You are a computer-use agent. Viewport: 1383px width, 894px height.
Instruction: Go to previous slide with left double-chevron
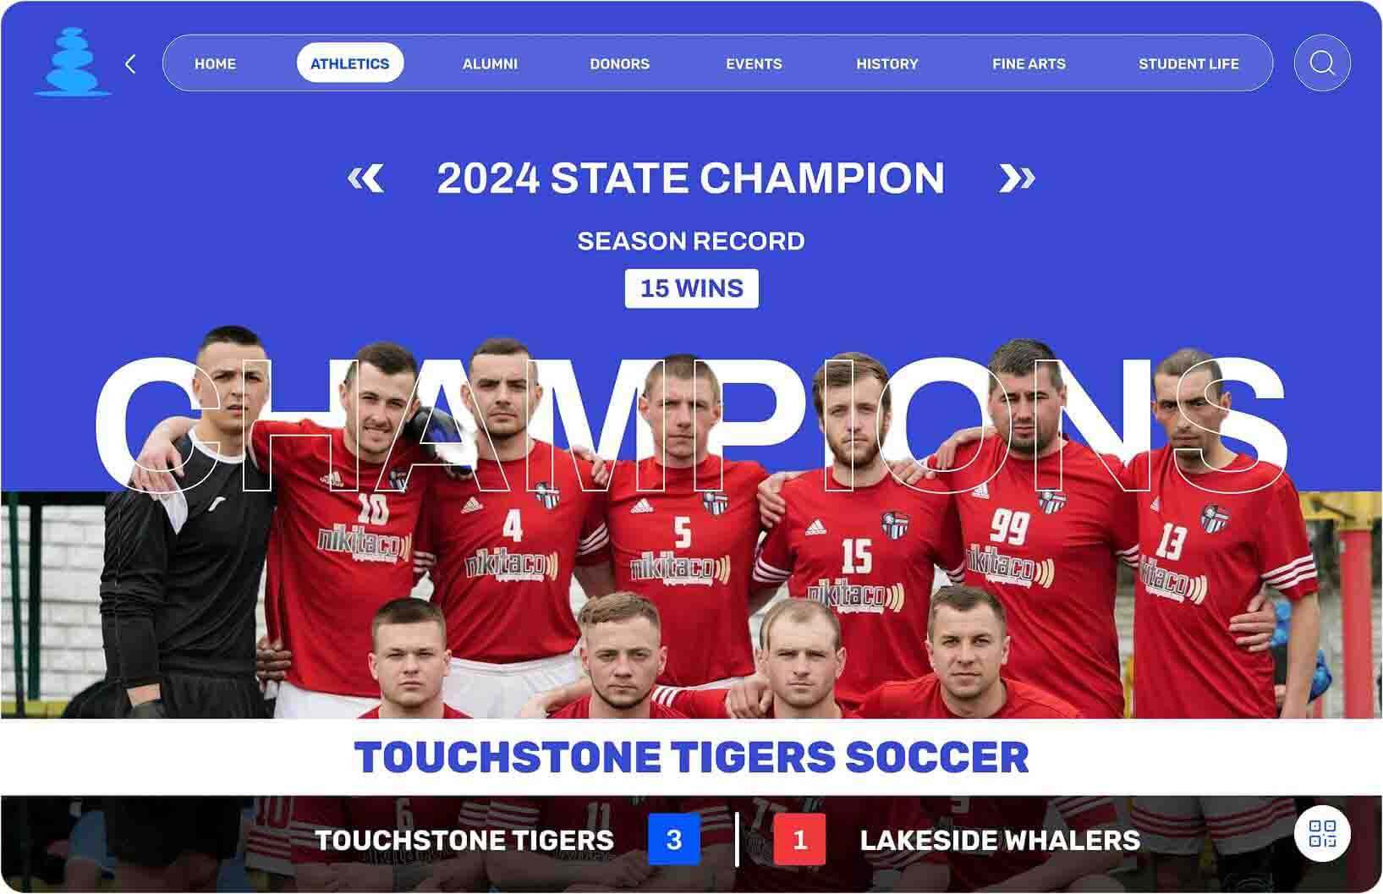[x=365, y=178]
